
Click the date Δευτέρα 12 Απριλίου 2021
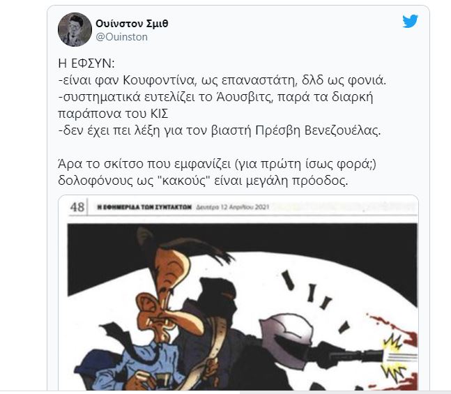[x=232, y=207]
